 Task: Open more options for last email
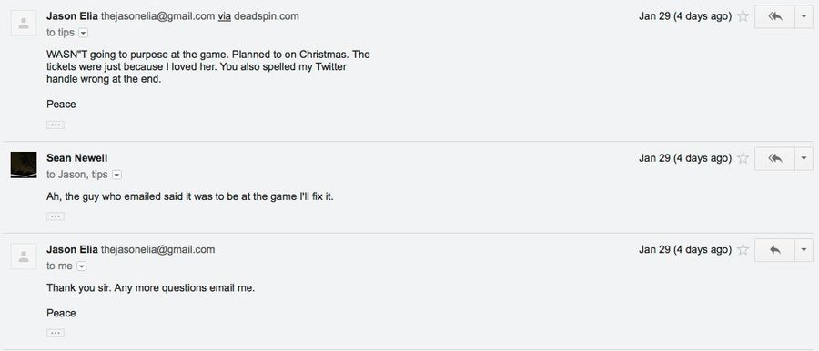(804, 250)
